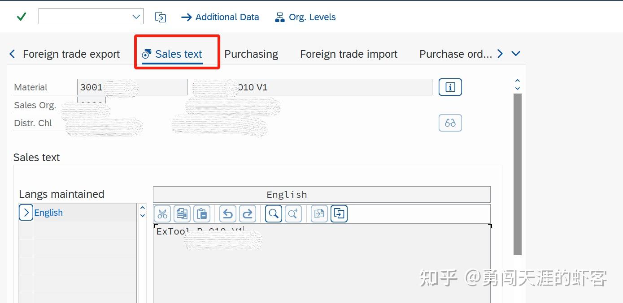Expand the English language entry
Viewport: 623px width, 303px height.
pos(26,213)
